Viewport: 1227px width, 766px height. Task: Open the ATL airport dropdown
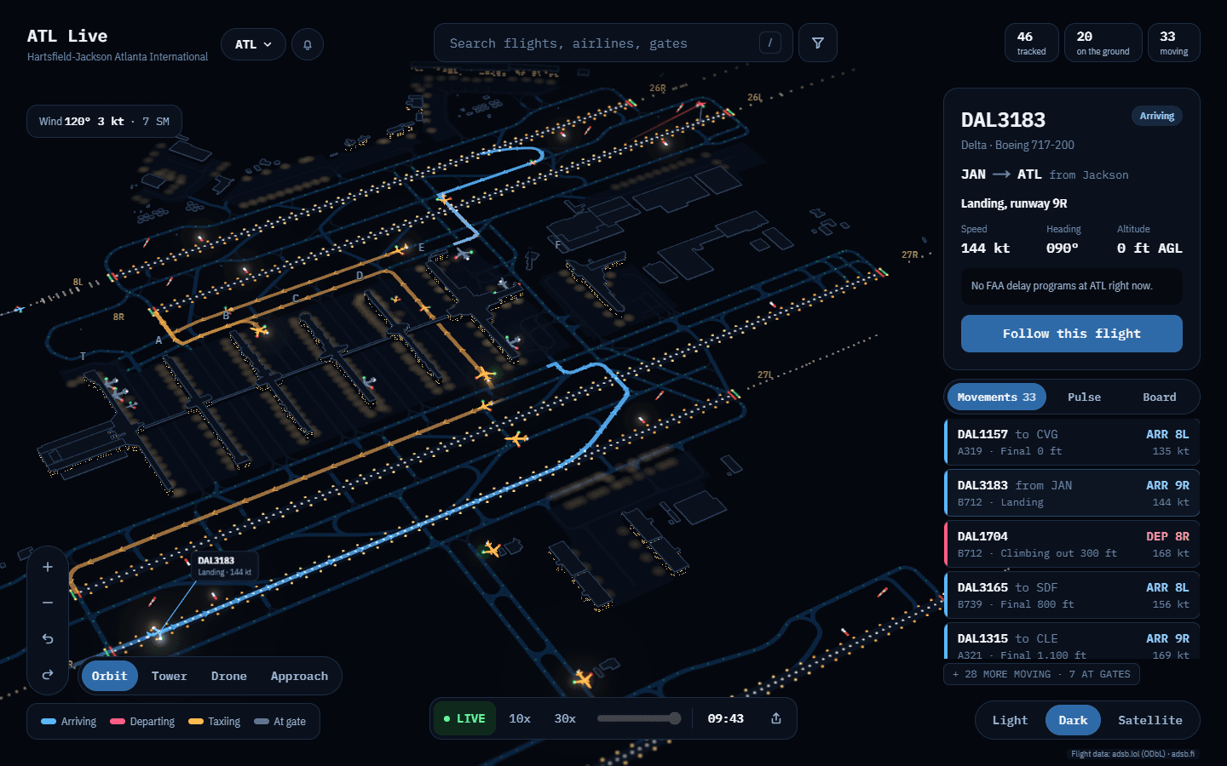(x=253, y=44)
